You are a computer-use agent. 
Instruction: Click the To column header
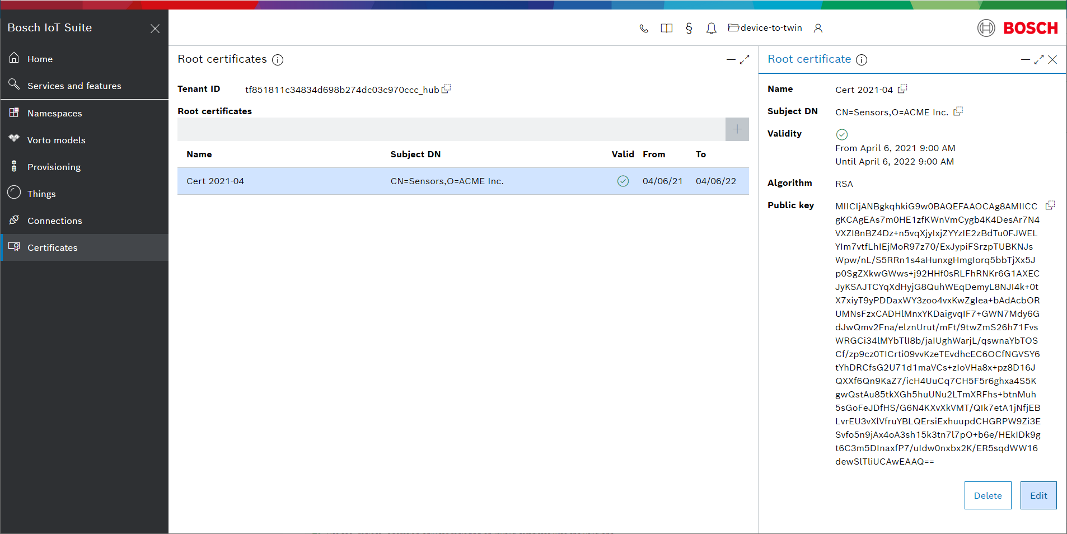coord(701,154)
